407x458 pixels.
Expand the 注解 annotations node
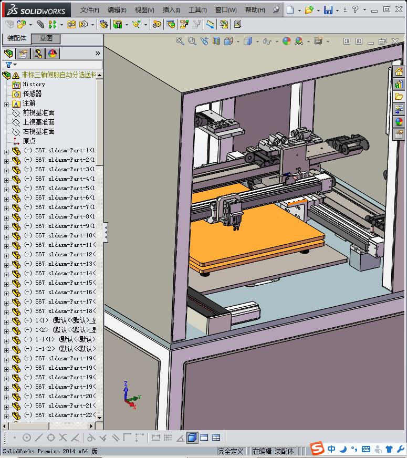[x=6, y=105]
